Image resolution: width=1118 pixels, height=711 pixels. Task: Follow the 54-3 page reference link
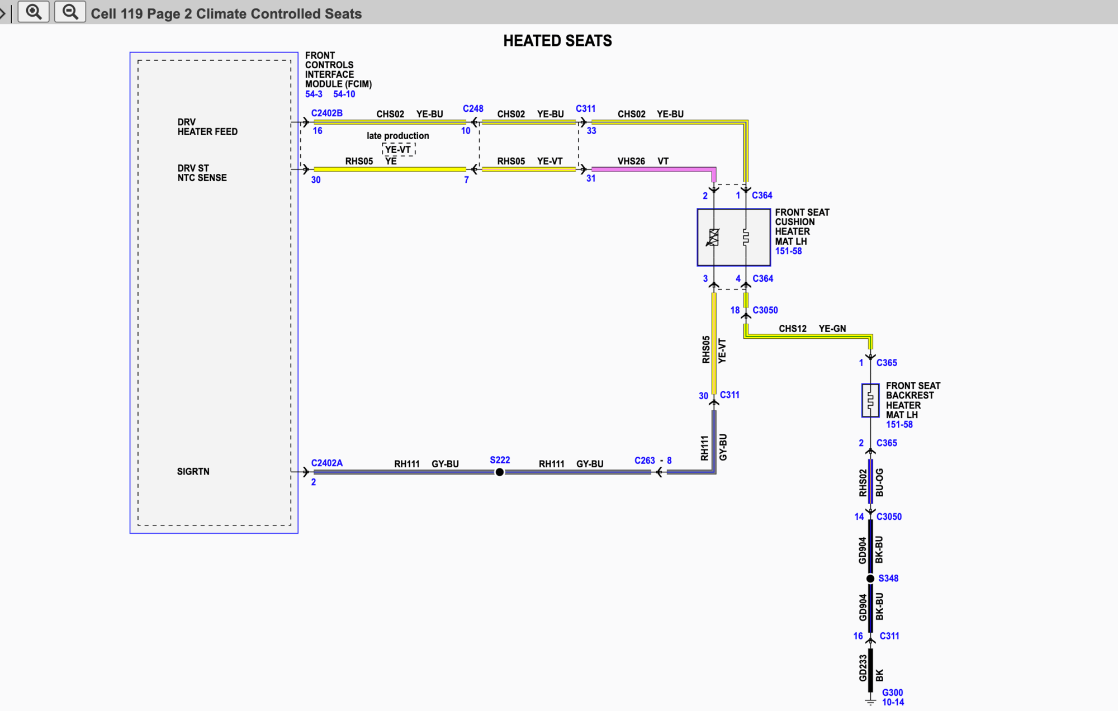[314, 94]
